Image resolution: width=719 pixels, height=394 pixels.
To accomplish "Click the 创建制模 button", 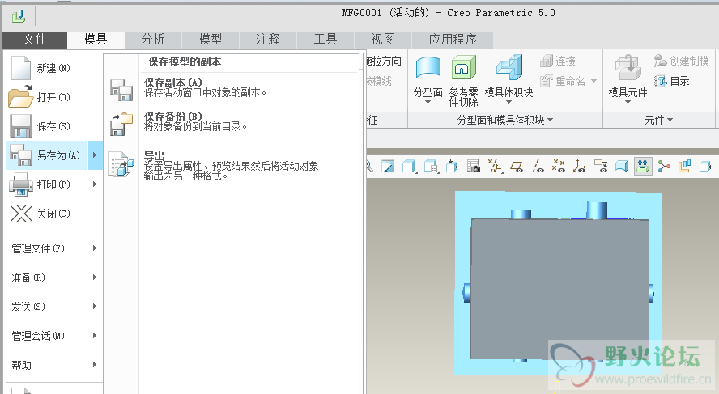I will coord(682,61).
